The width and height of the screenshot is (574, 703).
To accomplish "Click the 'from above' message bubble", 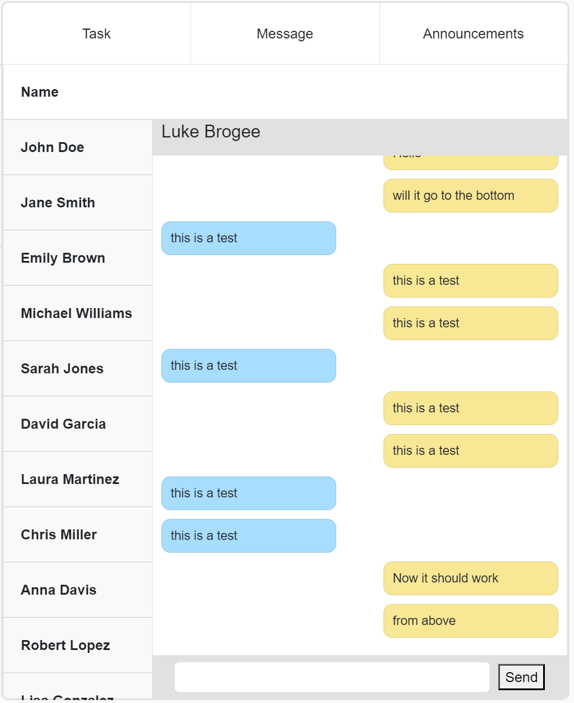I will [470, 621].
